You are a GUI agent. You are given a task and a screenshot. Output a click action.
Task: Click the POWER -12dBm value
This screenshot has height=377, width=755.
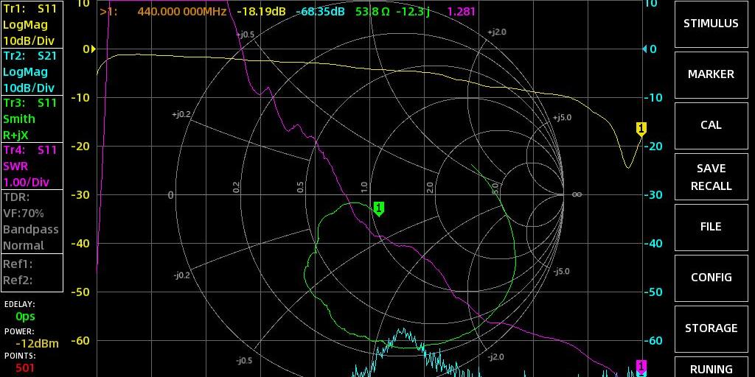click(37, 343)
